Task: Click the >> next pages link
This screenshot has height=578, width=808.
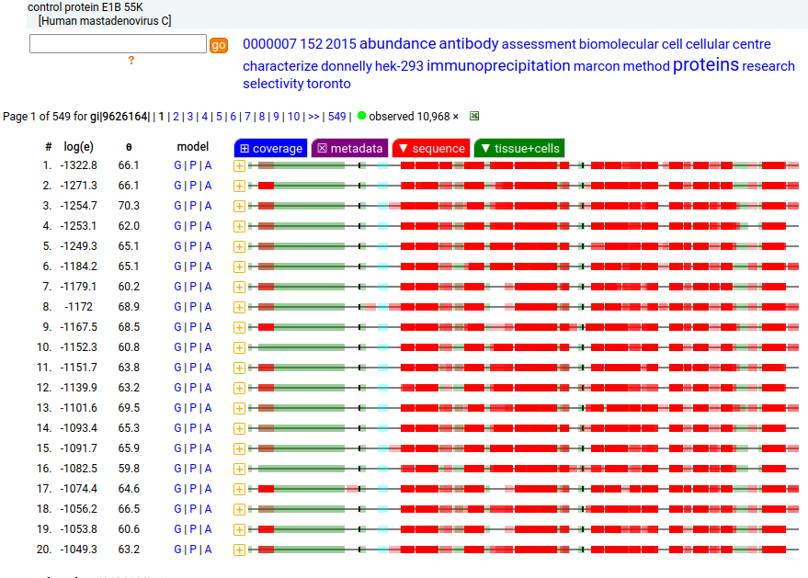Action: tap(313, 117)
